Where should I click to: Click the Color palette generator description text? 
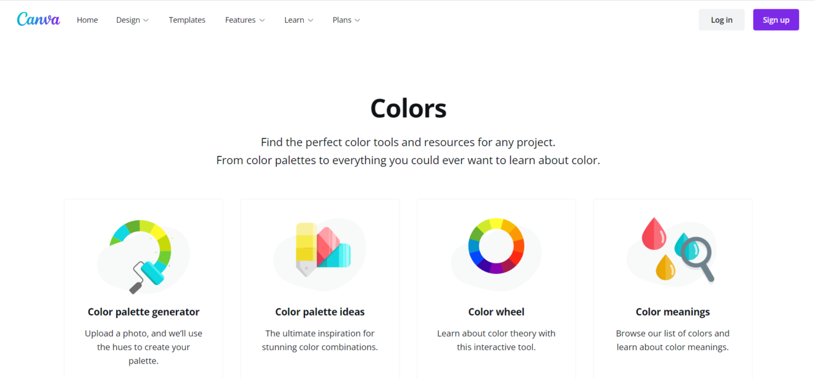(143, 347)
